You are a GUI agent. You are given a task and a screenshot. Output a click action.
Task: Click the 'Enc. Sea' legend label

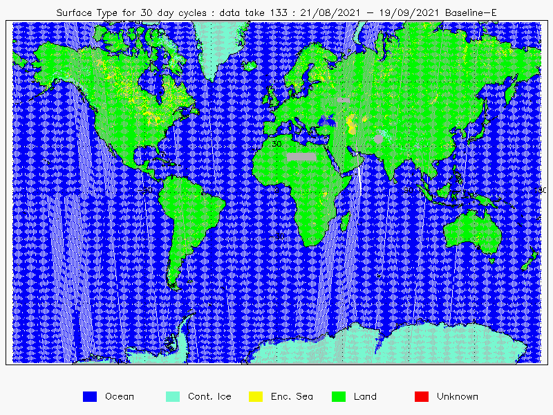tap(292, 396)
